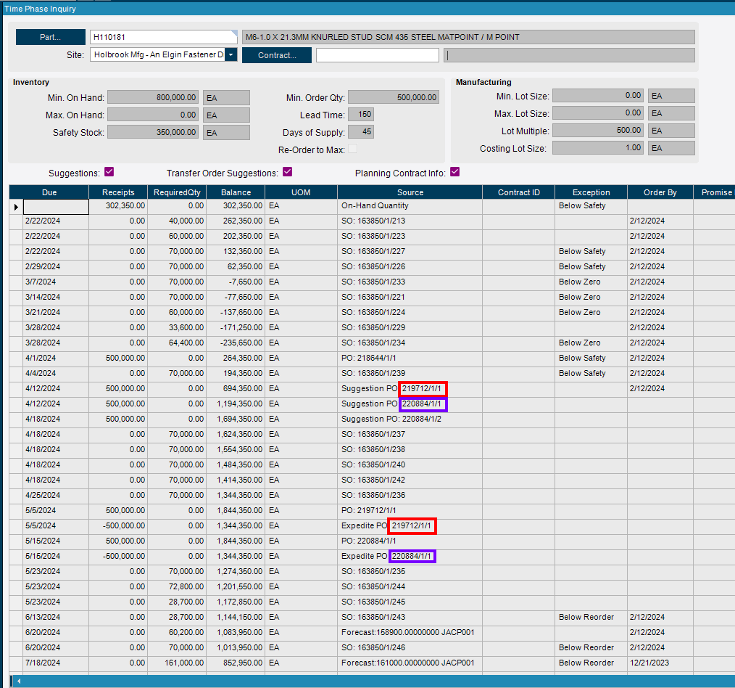Select the source cell PO: 218644/1/1

(410, 358)
